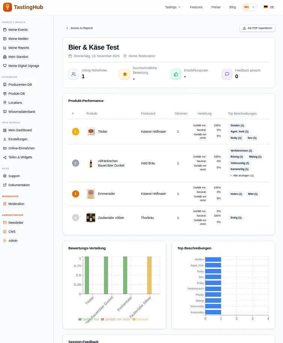
Task: Expand 'Alle anzeigen (1)' descriptions
Action: tap(242, 176)
